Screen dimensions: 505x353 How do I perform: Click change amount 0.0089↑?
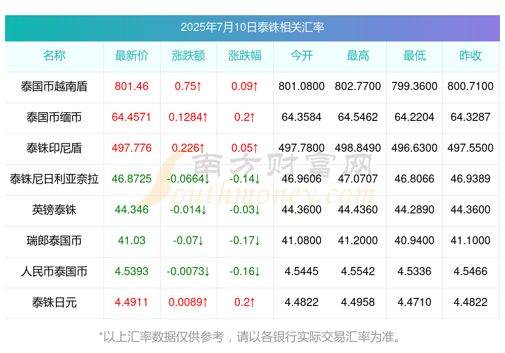[188, 302]
